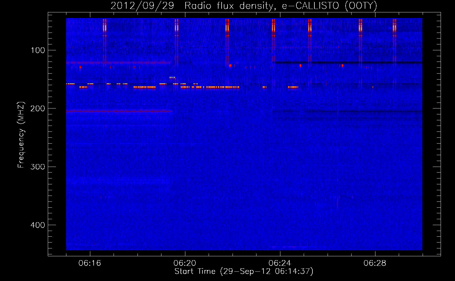Click the 100 frequency tick label
Viewport: 455px width, 281px height.
(x=38, y=50)
